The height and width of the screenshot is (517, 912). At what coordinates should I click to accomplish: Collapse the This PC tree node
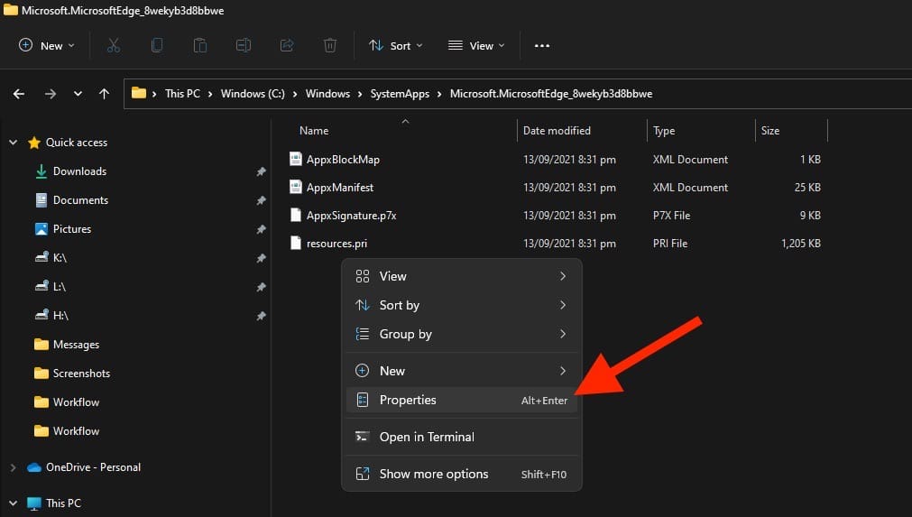(x=13, y=503)
